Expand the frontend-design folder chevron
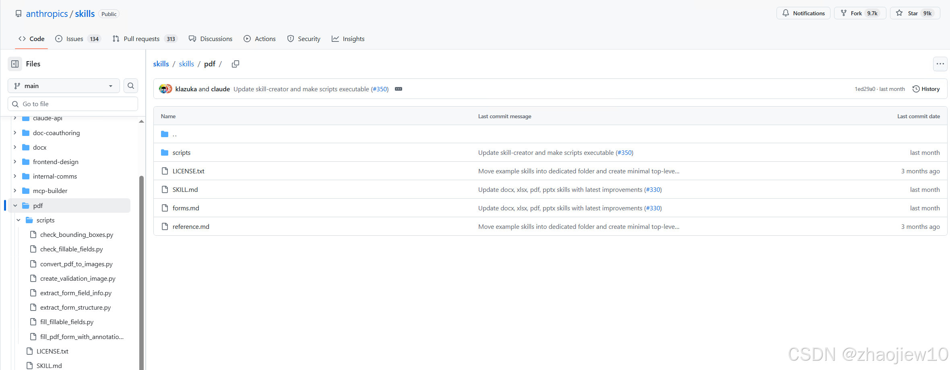This screenshot has width=950, height=370. (x=15, y=162)
